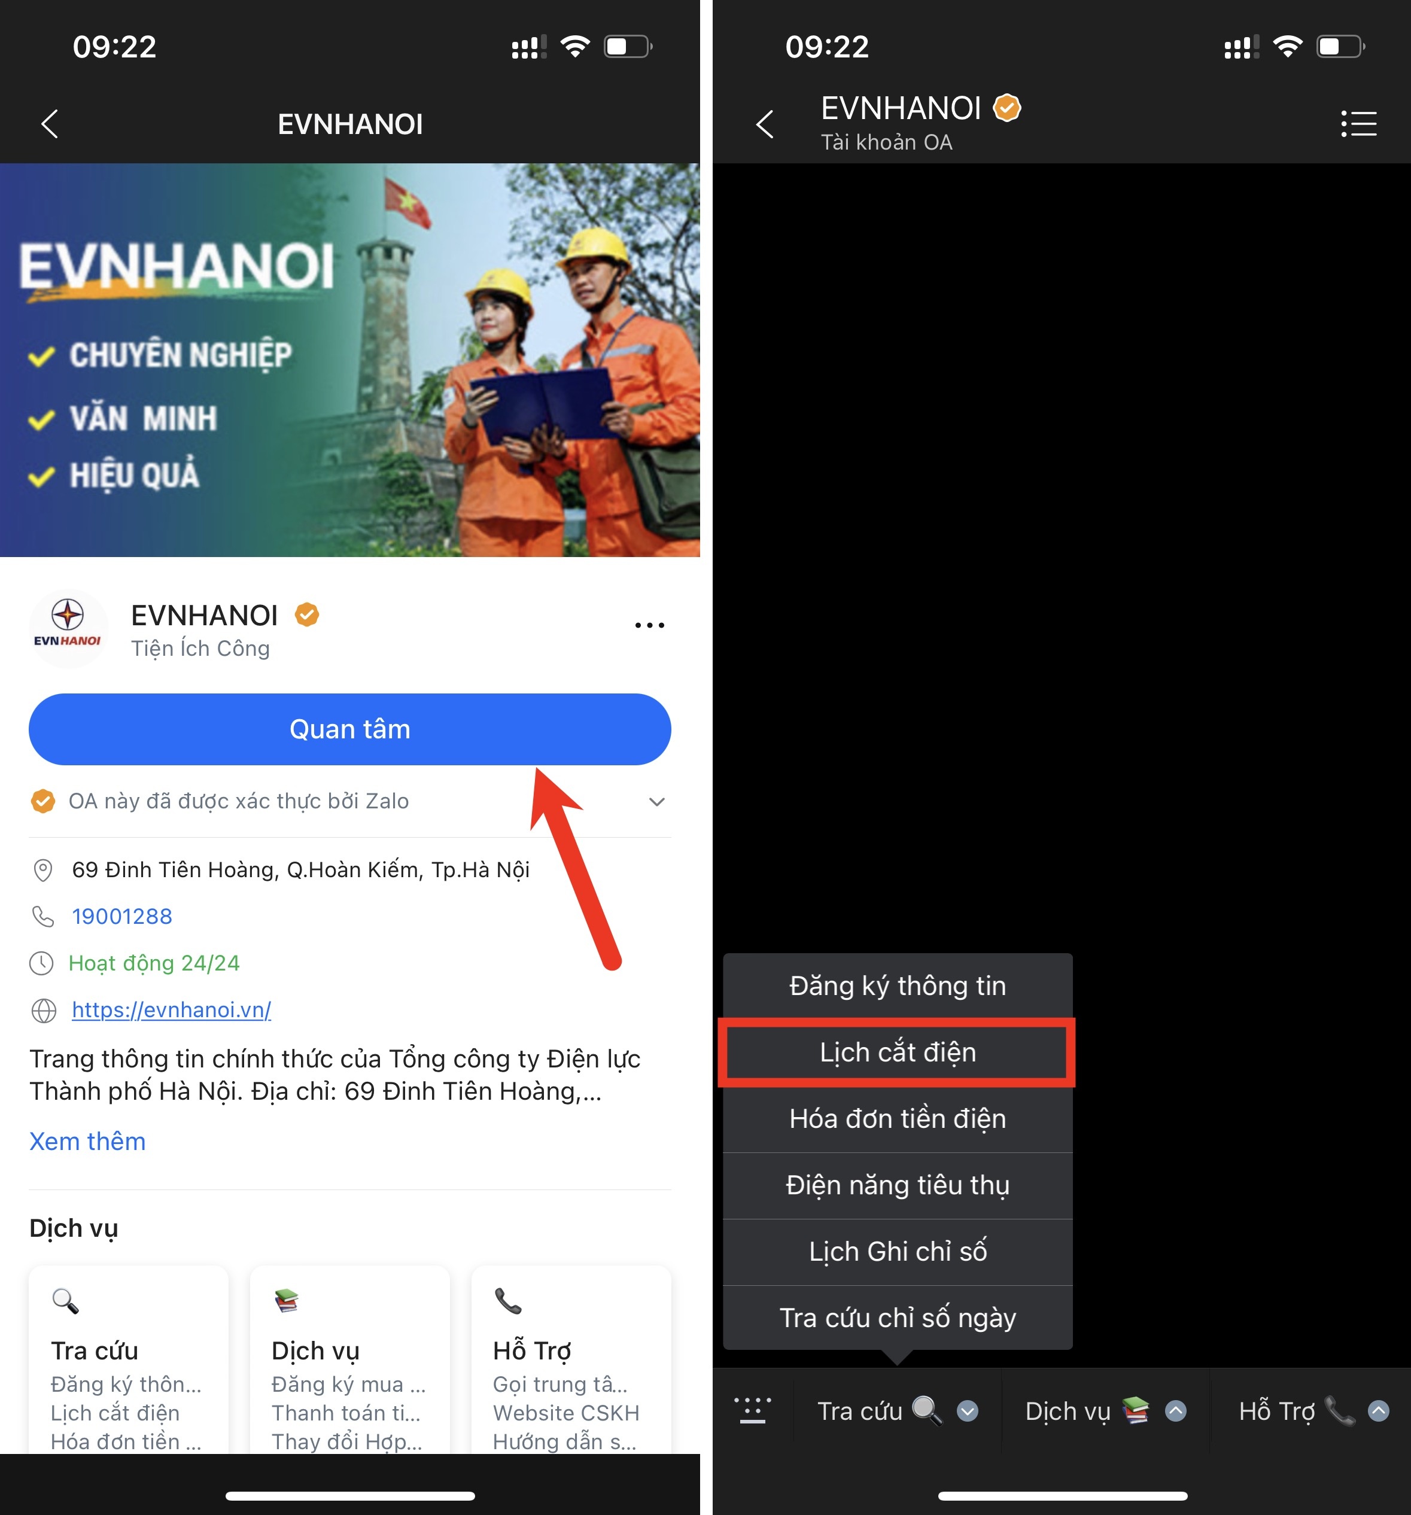Open the https://evnhanoi.vn/ link

(x=172, y=1010)
